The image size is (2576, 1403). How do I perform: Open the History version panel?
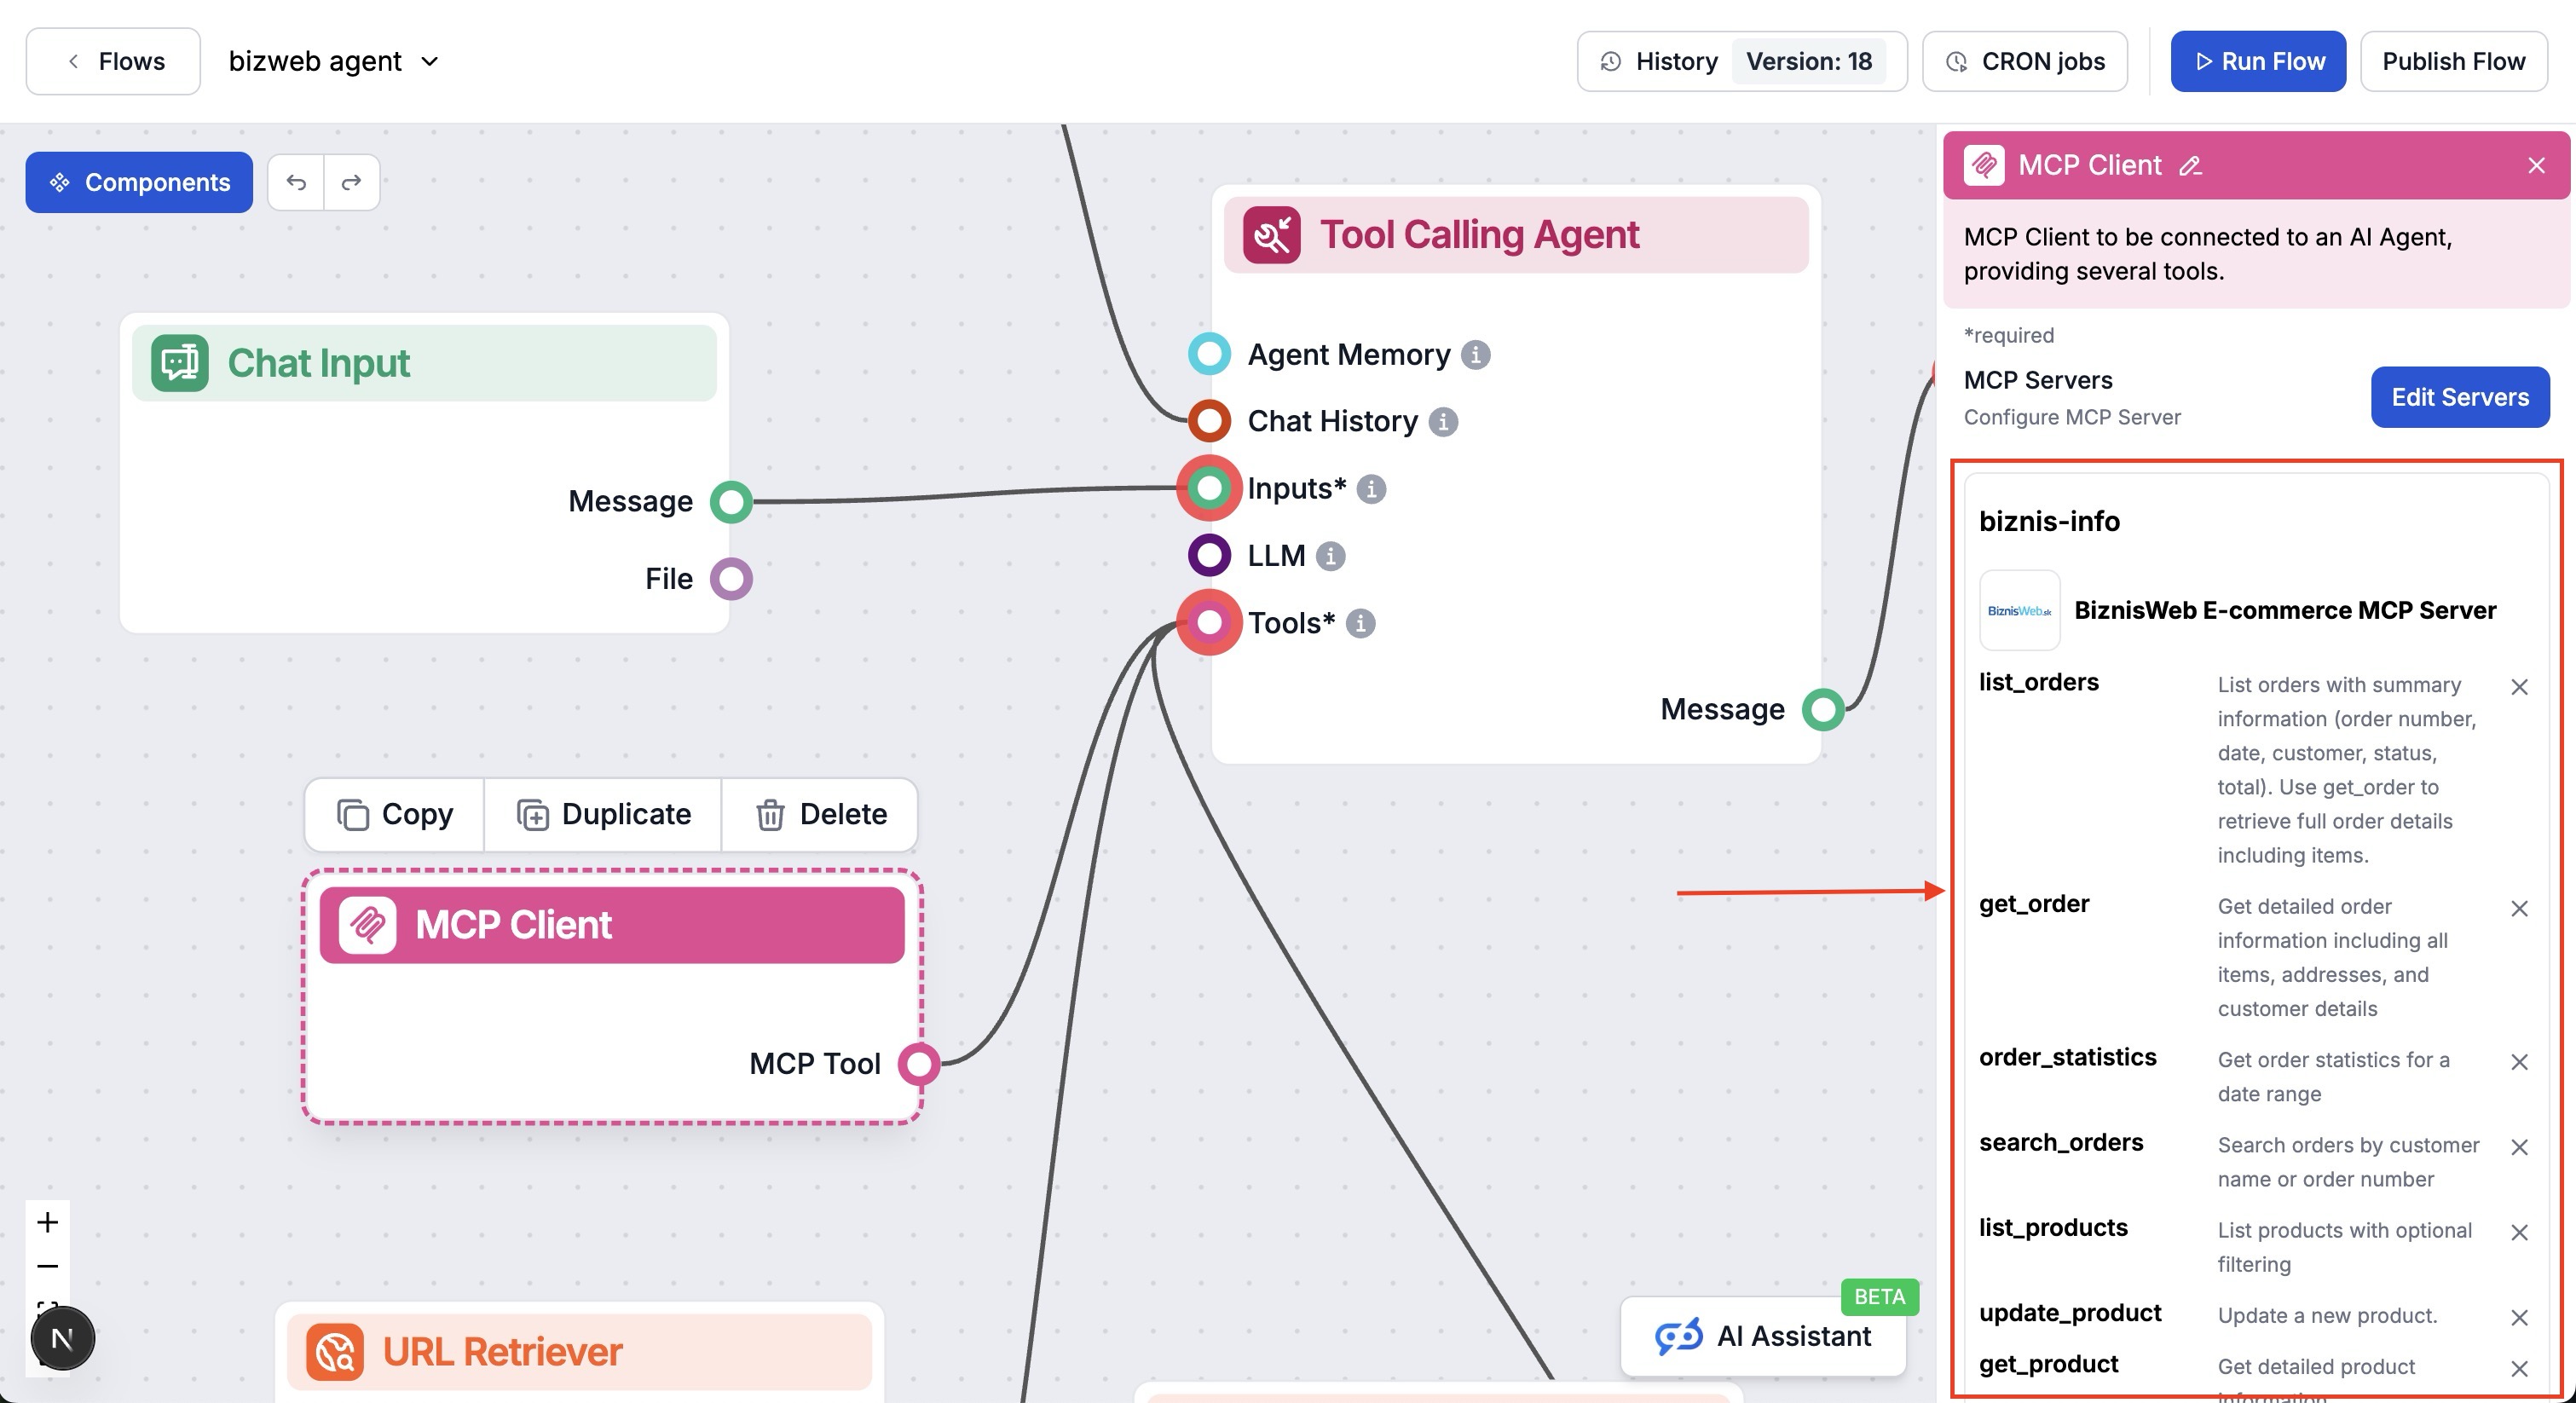[1741, 61]
